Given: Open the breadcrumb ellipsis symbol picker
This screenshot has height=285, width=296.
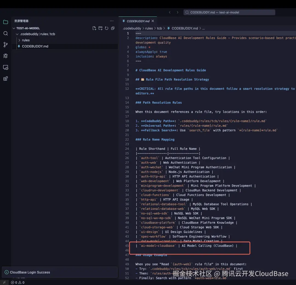Looking at the screenshot, I should (x=203, y=28).
